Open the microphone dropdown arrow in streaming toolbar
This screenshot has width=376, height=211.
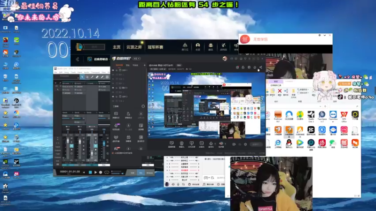pos(215,144)
